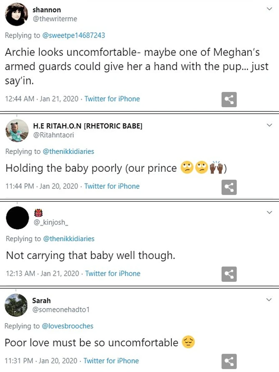
Task: Open dropdown chevron on _kinjosh_ tweet
Action: tap(269, 212)
